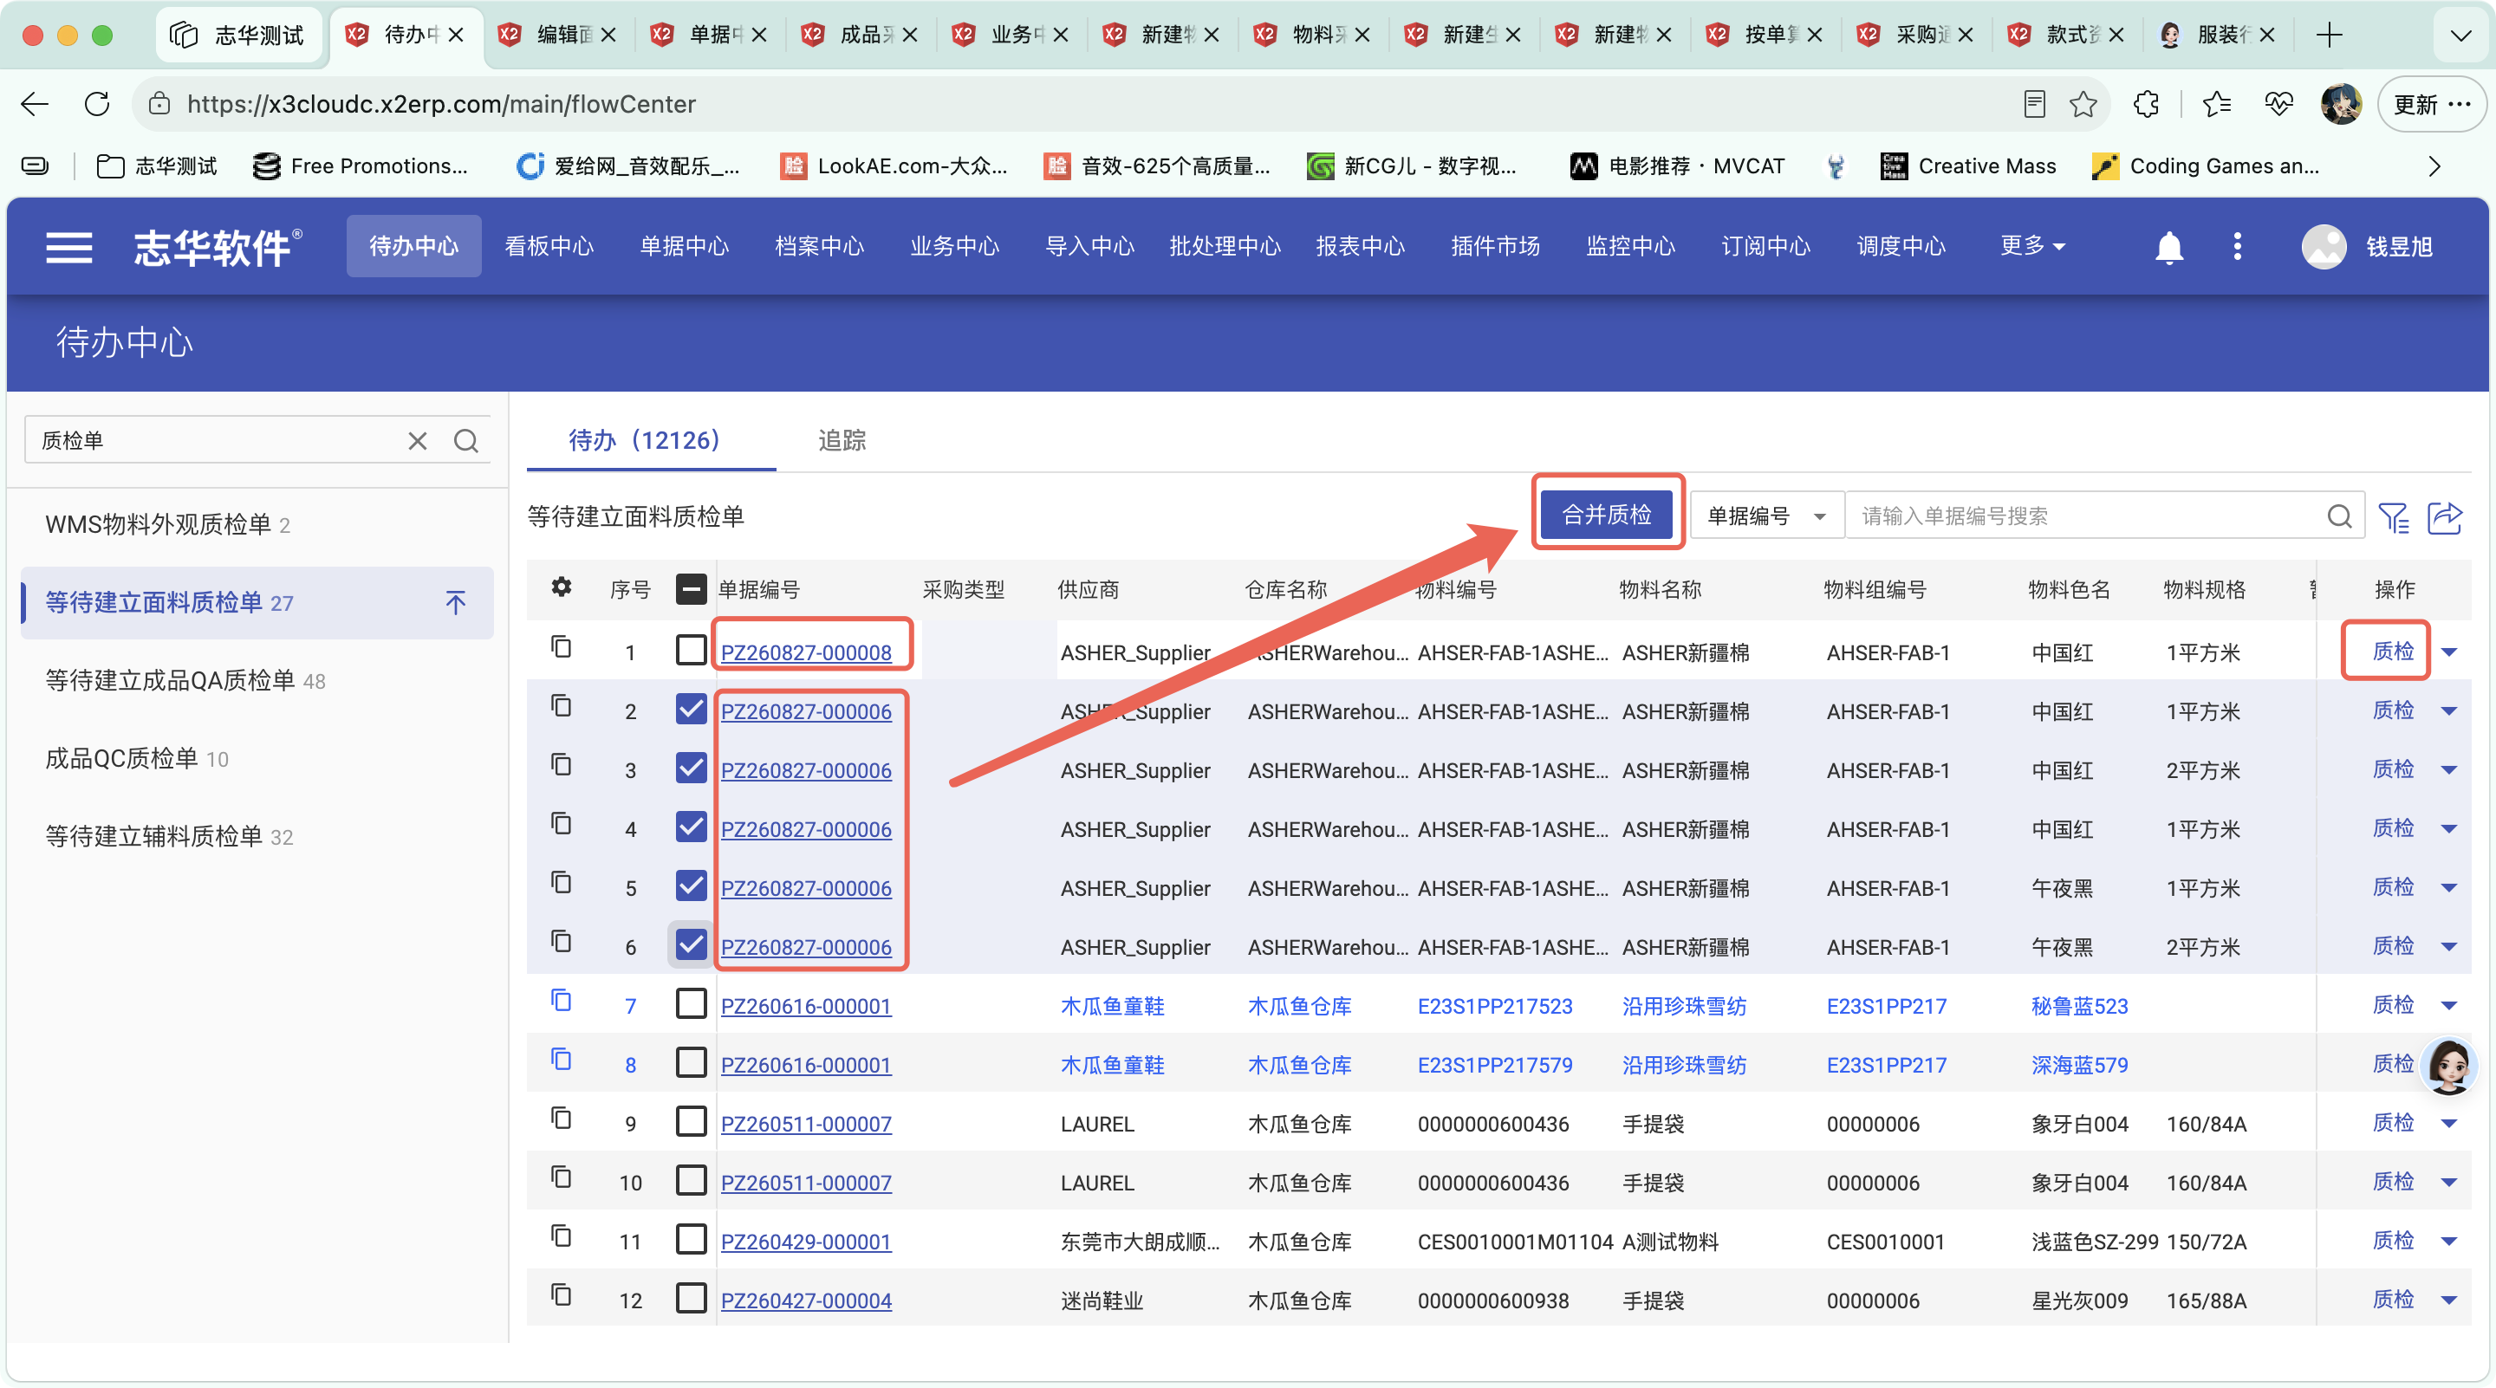Uncheck the row 6 checkbox
Viewport: 2496px width, 1388px height.
click(x=691, y=944)
